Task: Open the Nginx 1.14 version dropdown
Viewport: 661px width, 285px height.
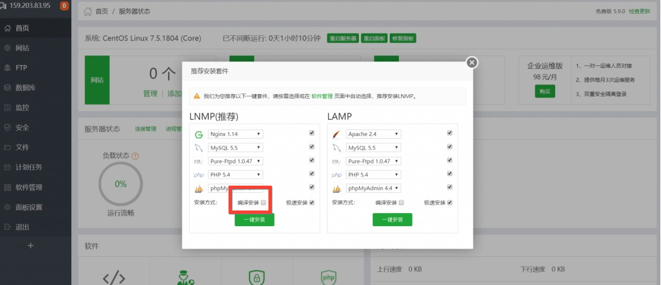Action: (235, 134)
